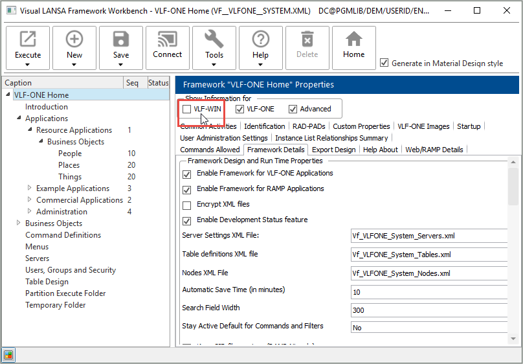The image size is (523, 364).
Task: Click the Execute toolbar icon
Action: (28, 40)
